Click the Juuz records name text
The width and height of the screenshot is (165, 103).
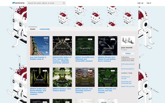(127, 48)
